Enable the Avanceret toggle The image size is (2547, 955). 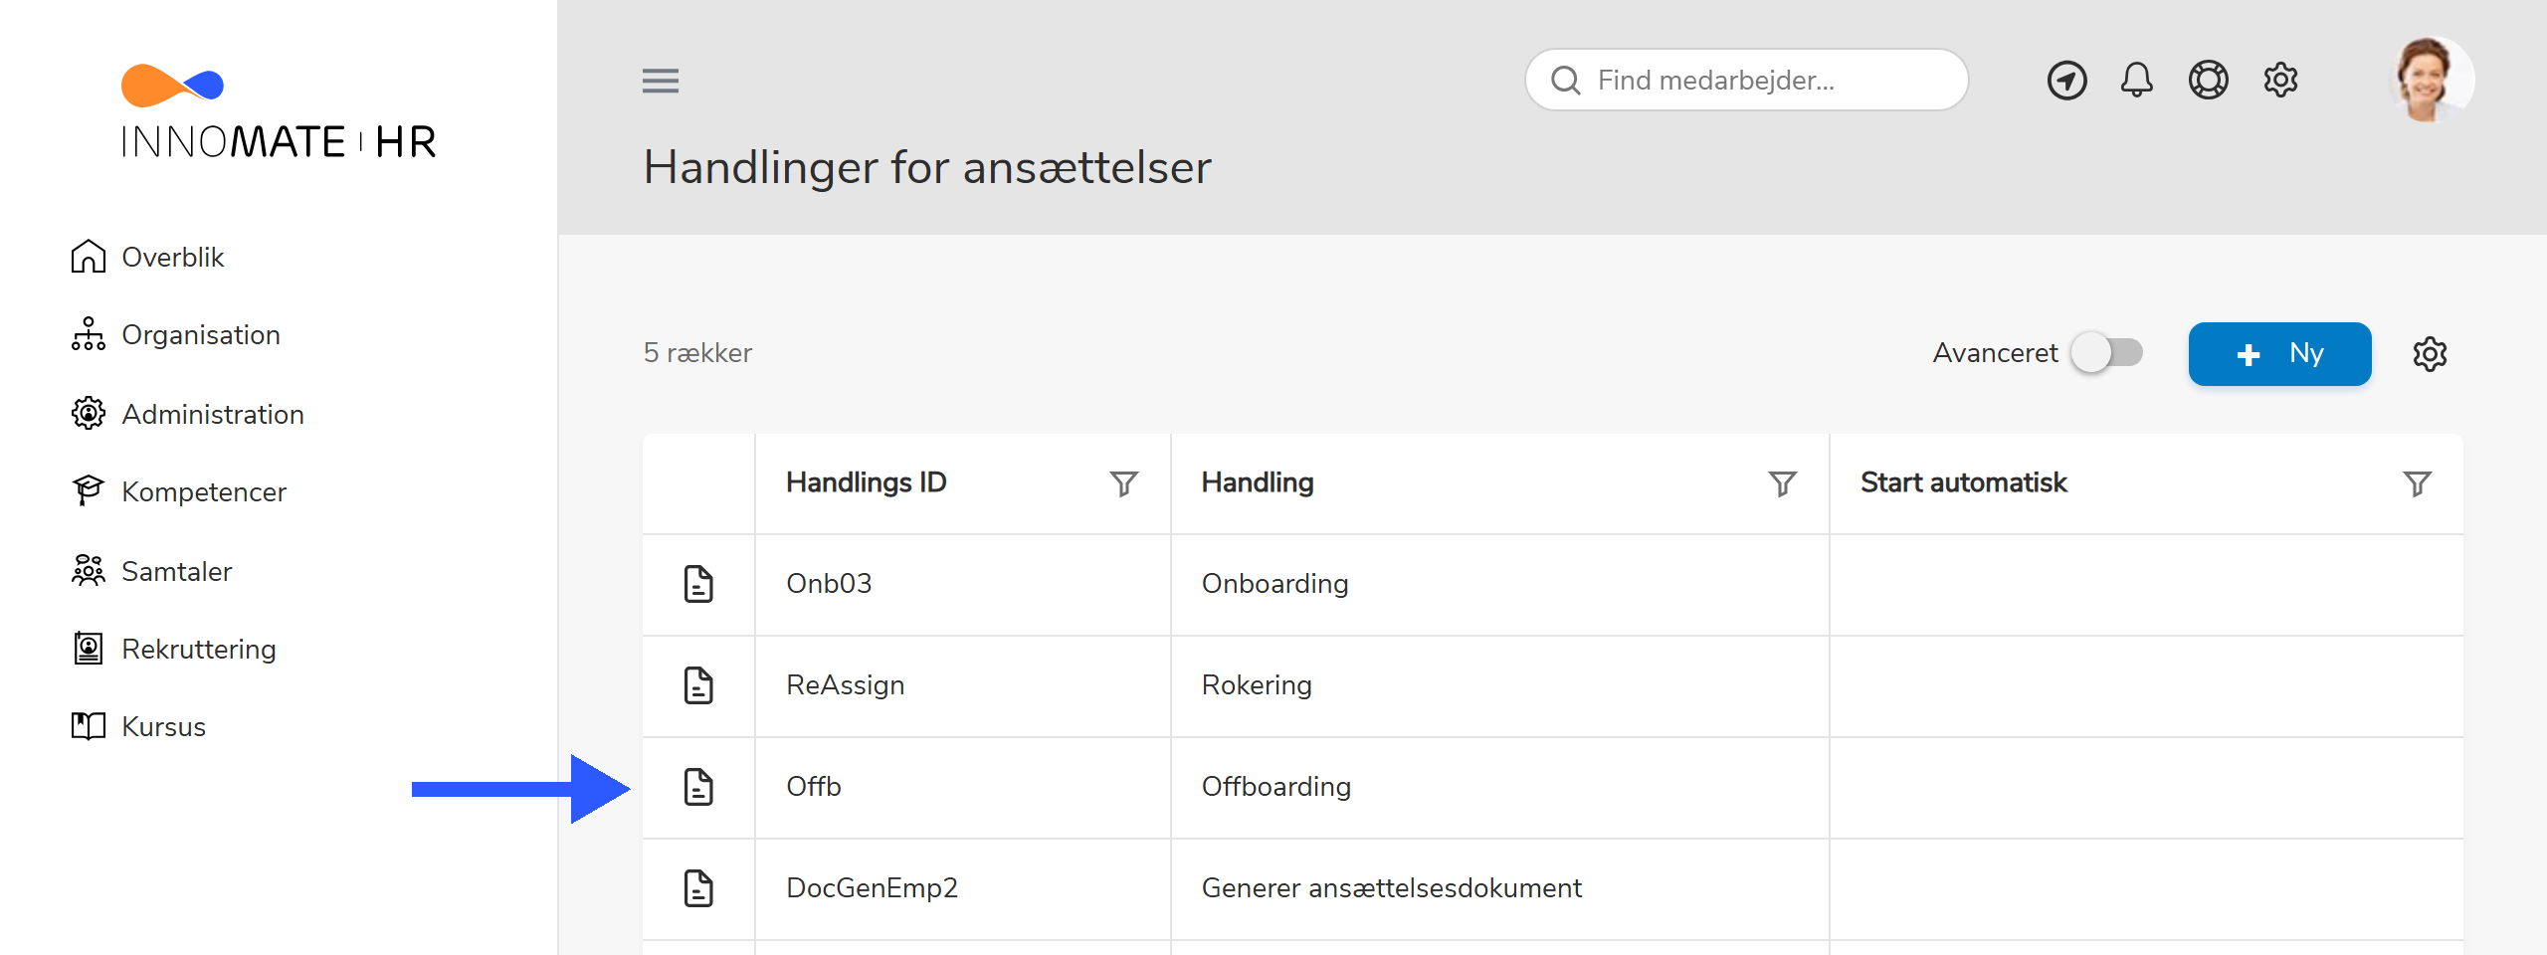[x=2106, y=352]
